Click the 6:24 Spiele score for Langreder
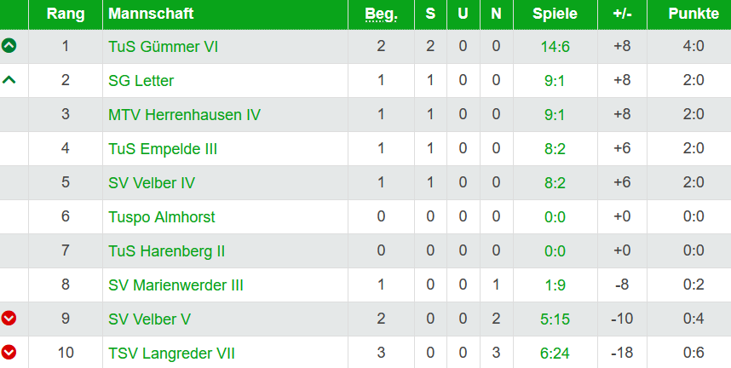Image resolution: width=731 pixels, height=368 pixels. click(x=555, y=354)
